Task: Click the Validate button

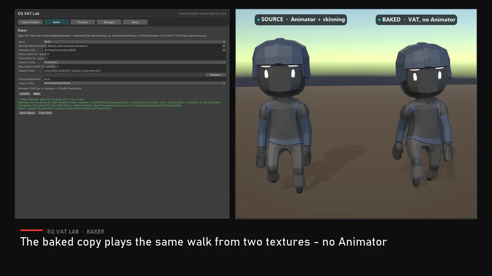Action: (x=25, y=94)
